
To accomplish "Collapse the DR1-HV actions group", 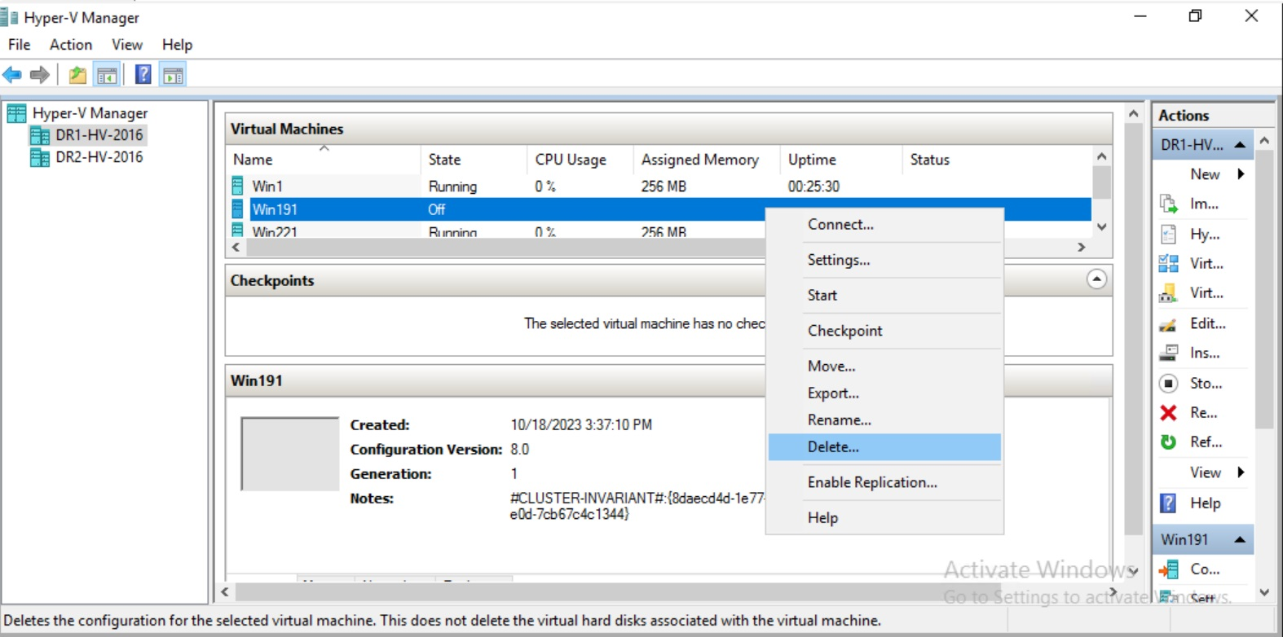I will tap(1240, 145).
